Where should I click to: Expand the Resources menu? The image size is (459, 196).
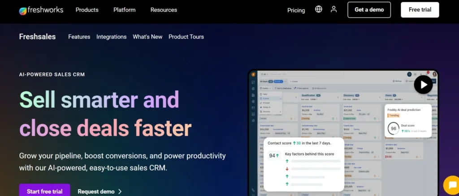(x=164, y=10)
